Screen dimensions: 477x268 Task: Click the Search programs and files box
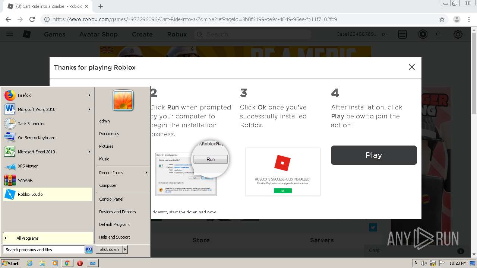(x=44, y=250)
